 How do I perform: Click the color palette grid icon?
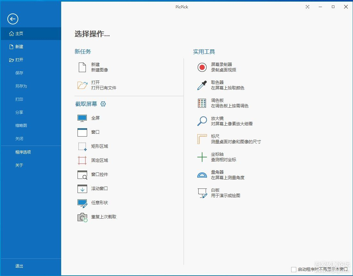pos(202,103)
